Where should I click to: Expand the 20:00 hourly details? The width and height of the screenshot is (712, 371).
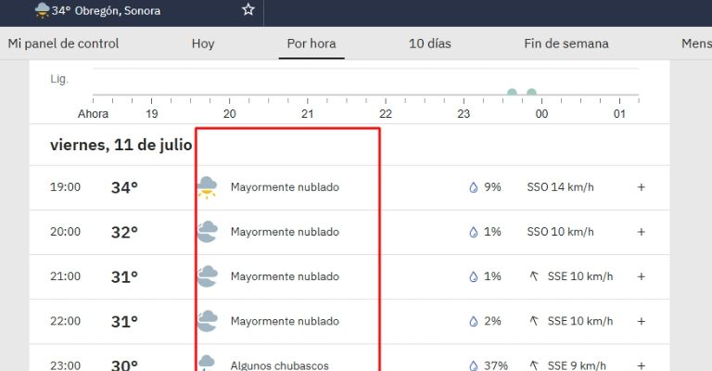pos(642,232)
